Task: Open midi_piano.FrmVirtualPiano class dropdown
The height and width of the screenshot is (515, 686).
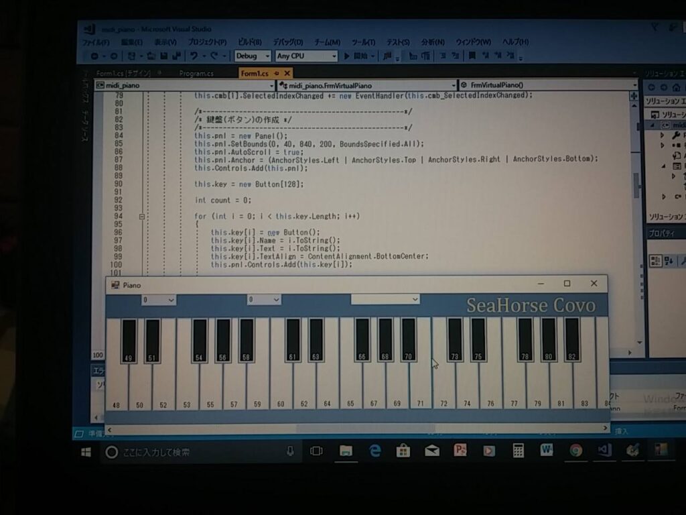Action: (x=367, y=85)
